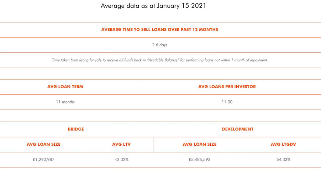This screenshot has width=321, height=180.
Task: Click the 11 months value
Action: tap(65, 102)
